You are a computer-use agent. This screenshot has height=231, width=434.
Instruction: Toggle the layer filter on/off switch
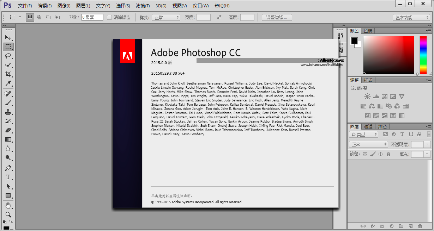point(429,134)
